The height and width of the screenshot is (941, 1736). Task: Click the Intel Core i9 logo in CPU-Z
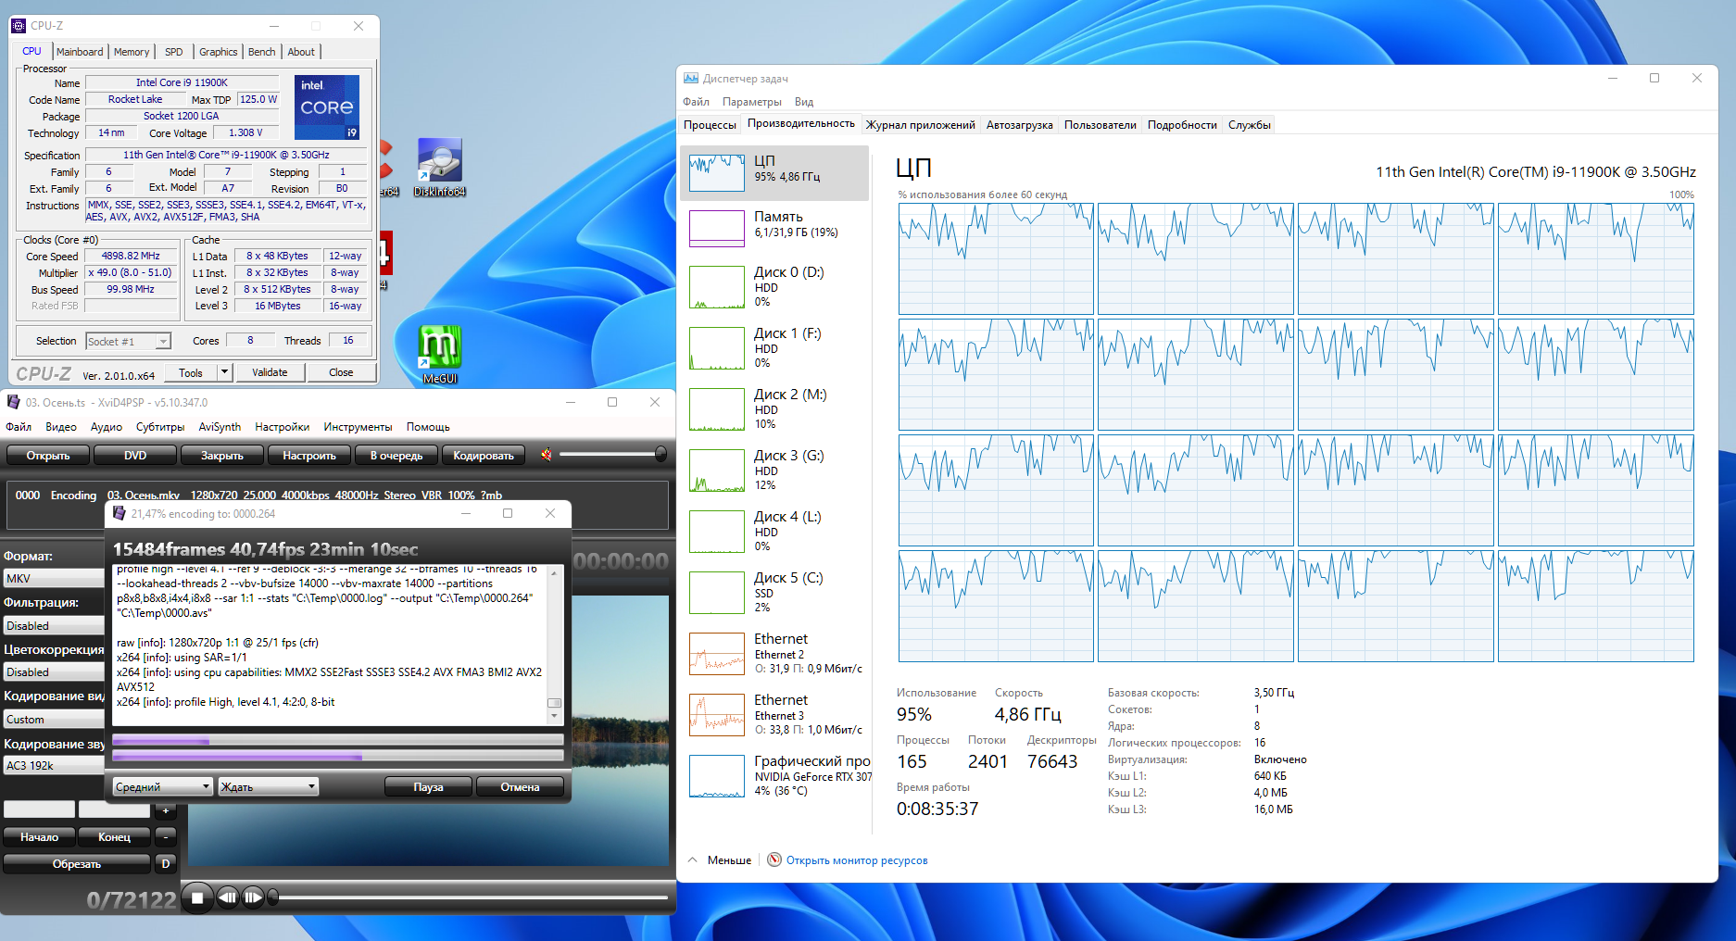327,107
